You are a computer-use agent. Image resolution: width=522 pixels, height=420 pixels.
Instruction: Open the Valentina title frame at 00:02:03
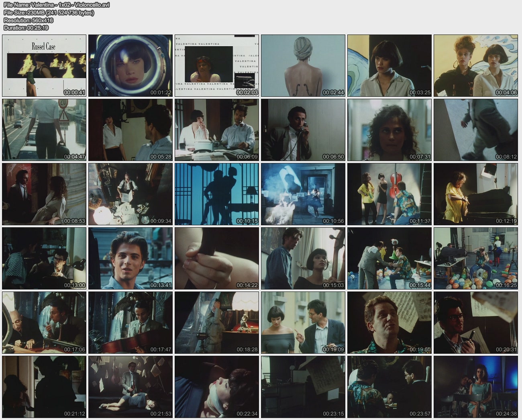click(x=217, y=65)
